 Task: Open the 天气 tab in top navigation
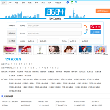click(50, 3)
